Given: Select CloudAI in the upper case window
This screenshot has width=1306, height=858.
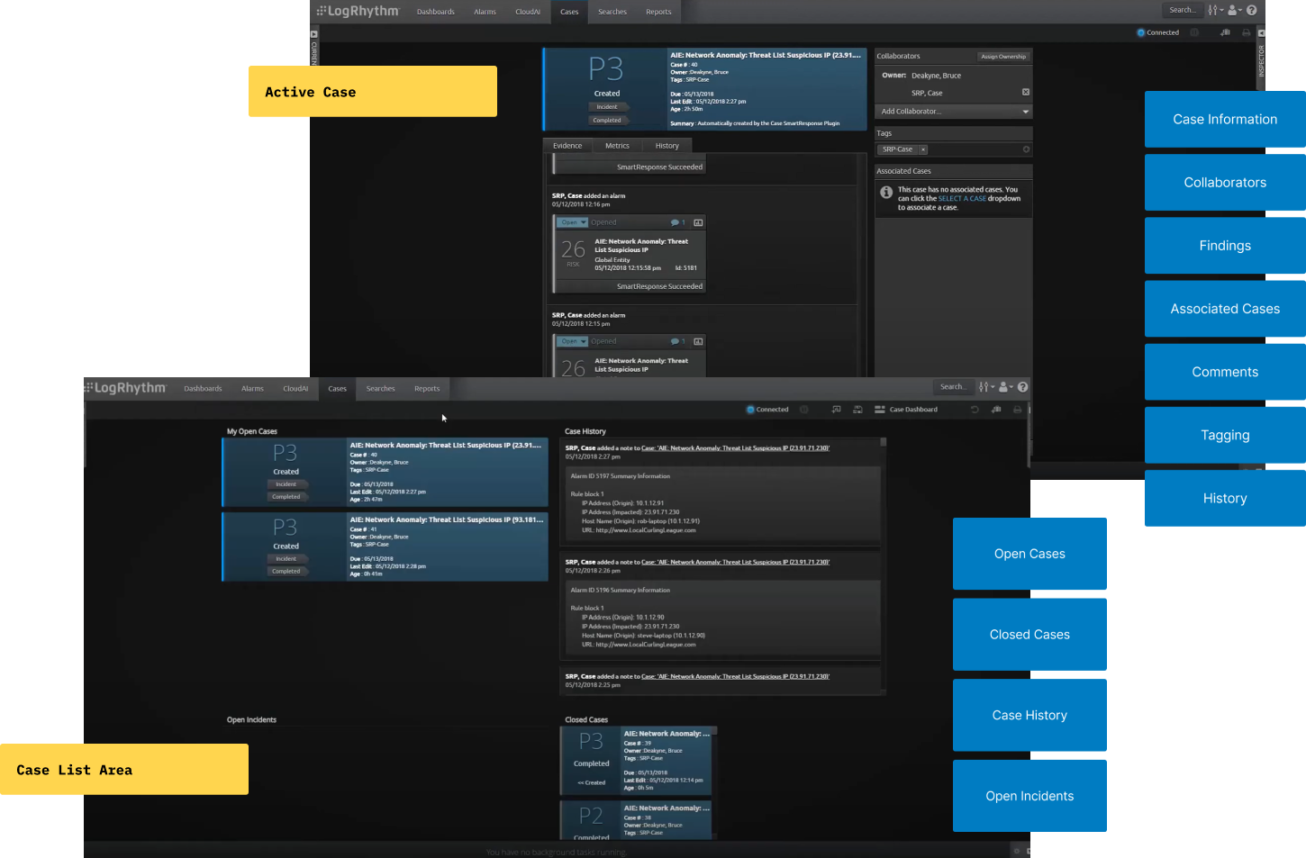Looking at the screenshot, I should 528,12.
